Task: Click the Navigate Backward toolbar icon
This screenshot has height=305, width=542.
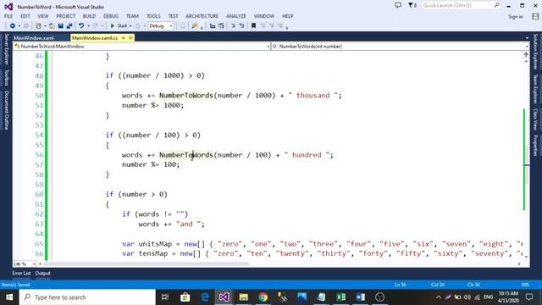Action: click(13, 26)
